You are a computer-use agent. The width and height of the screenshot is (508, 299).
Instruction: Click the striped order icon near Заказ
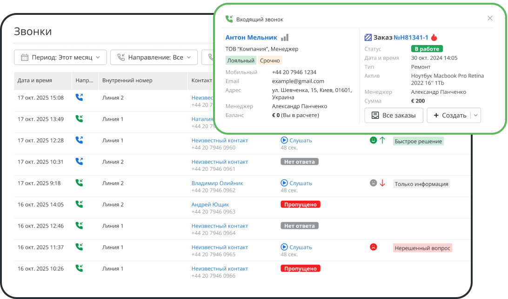(368, 38)
